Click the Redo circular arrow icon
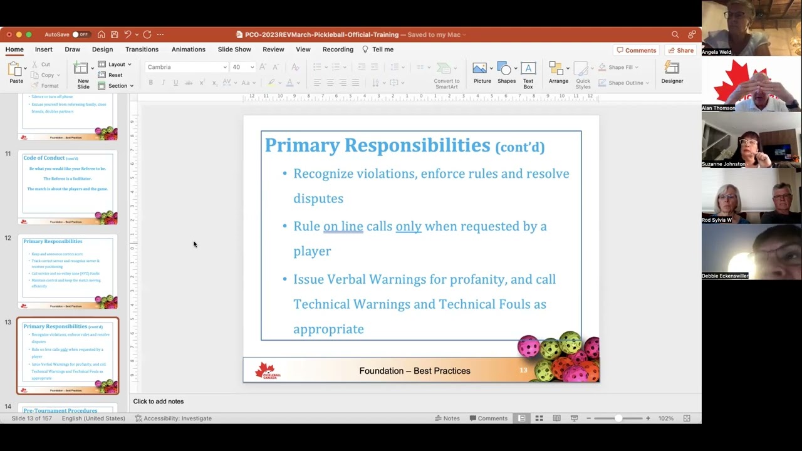 (x=147, y=34)
